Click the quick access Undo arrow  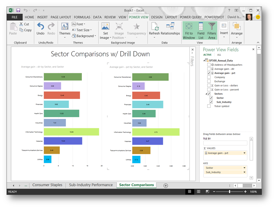[x=26, y=10]
